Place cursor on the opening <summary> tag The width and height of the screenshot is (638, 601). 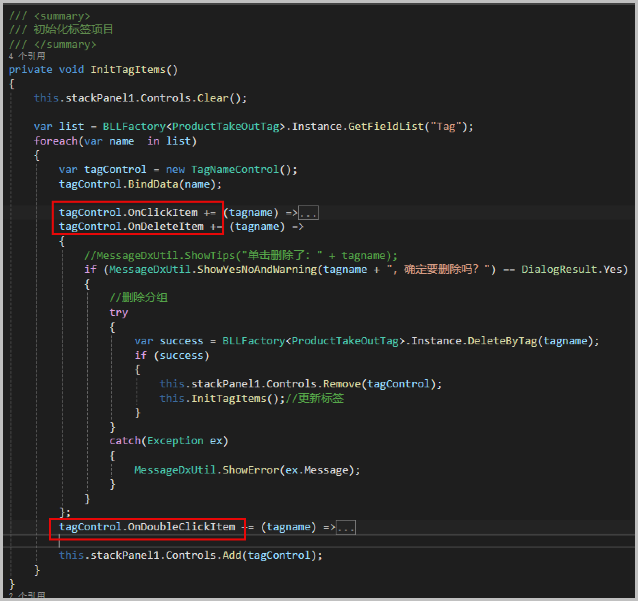(x=62, y=16)
